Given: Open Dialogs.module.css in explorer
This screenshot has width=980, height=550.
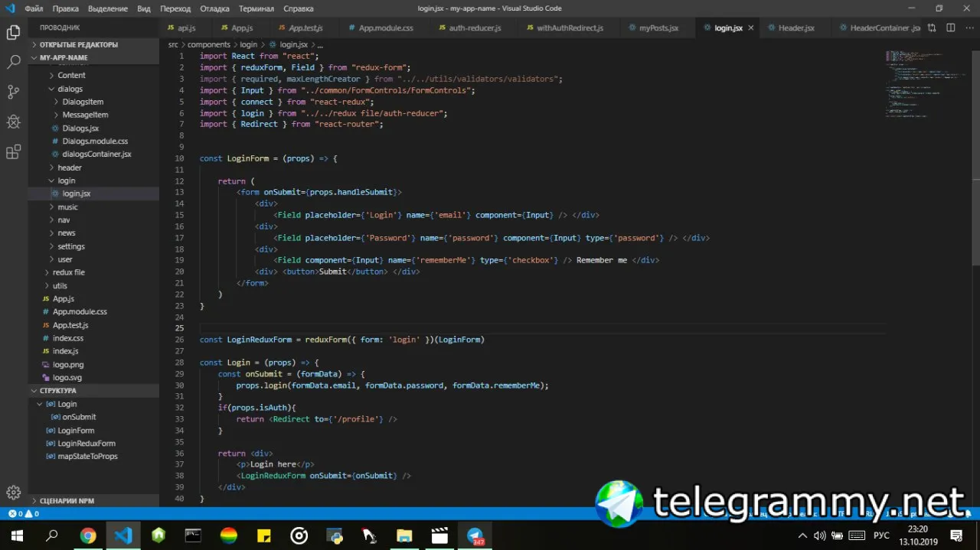Looking at the screenshot, I should tap(95, 141).
